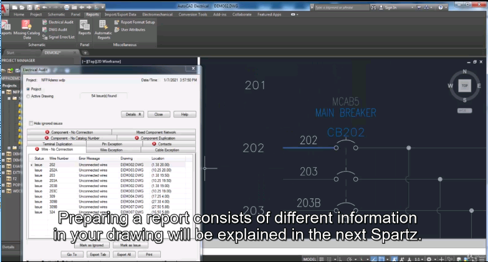Launch Automatic Reports from ribbon
The width and height of the screenshot is (488, 262).
(103, 29)
